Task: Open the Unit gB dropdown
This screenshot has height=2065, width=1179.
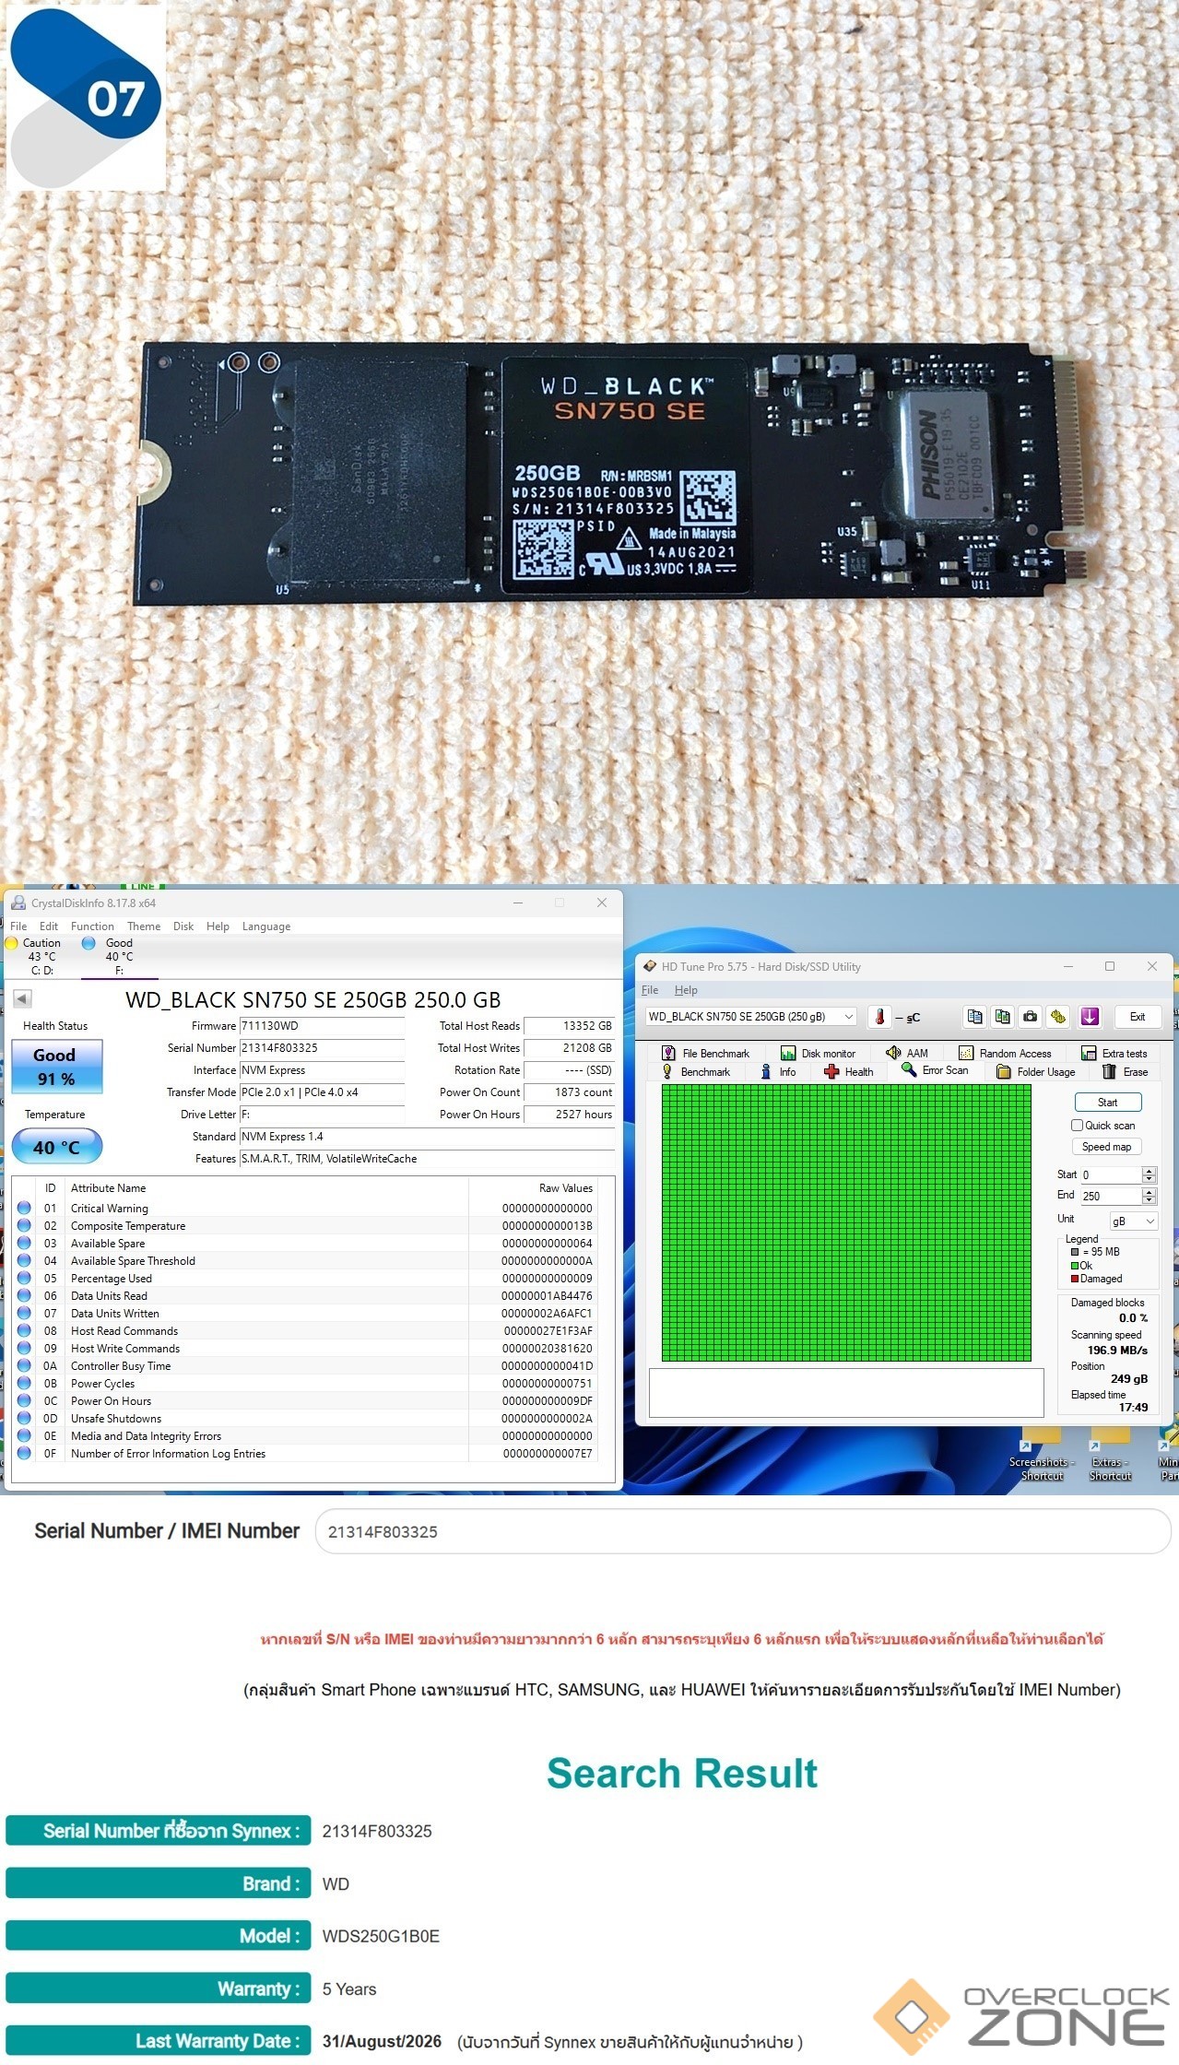Action: coord(1133,1221)
